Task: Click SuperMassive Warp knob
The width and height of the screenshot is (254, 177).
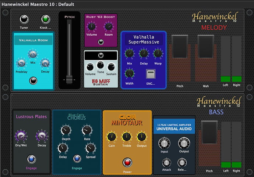Action: [x=158, y=54]
